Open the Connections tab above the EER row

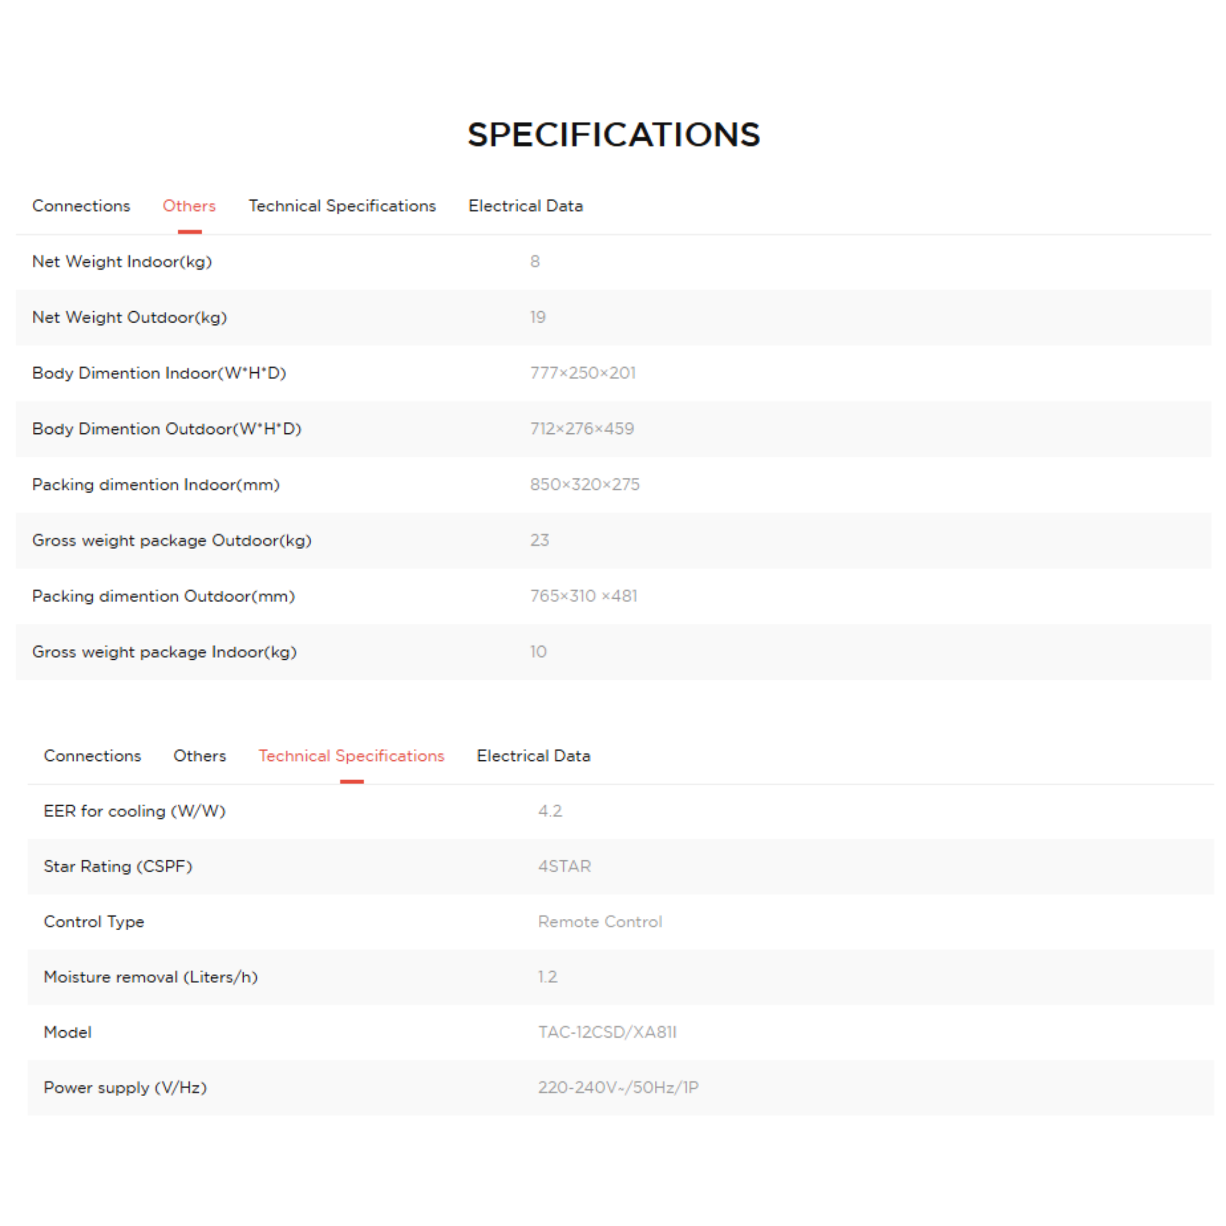pyautogui.click(x=93, y=756)
